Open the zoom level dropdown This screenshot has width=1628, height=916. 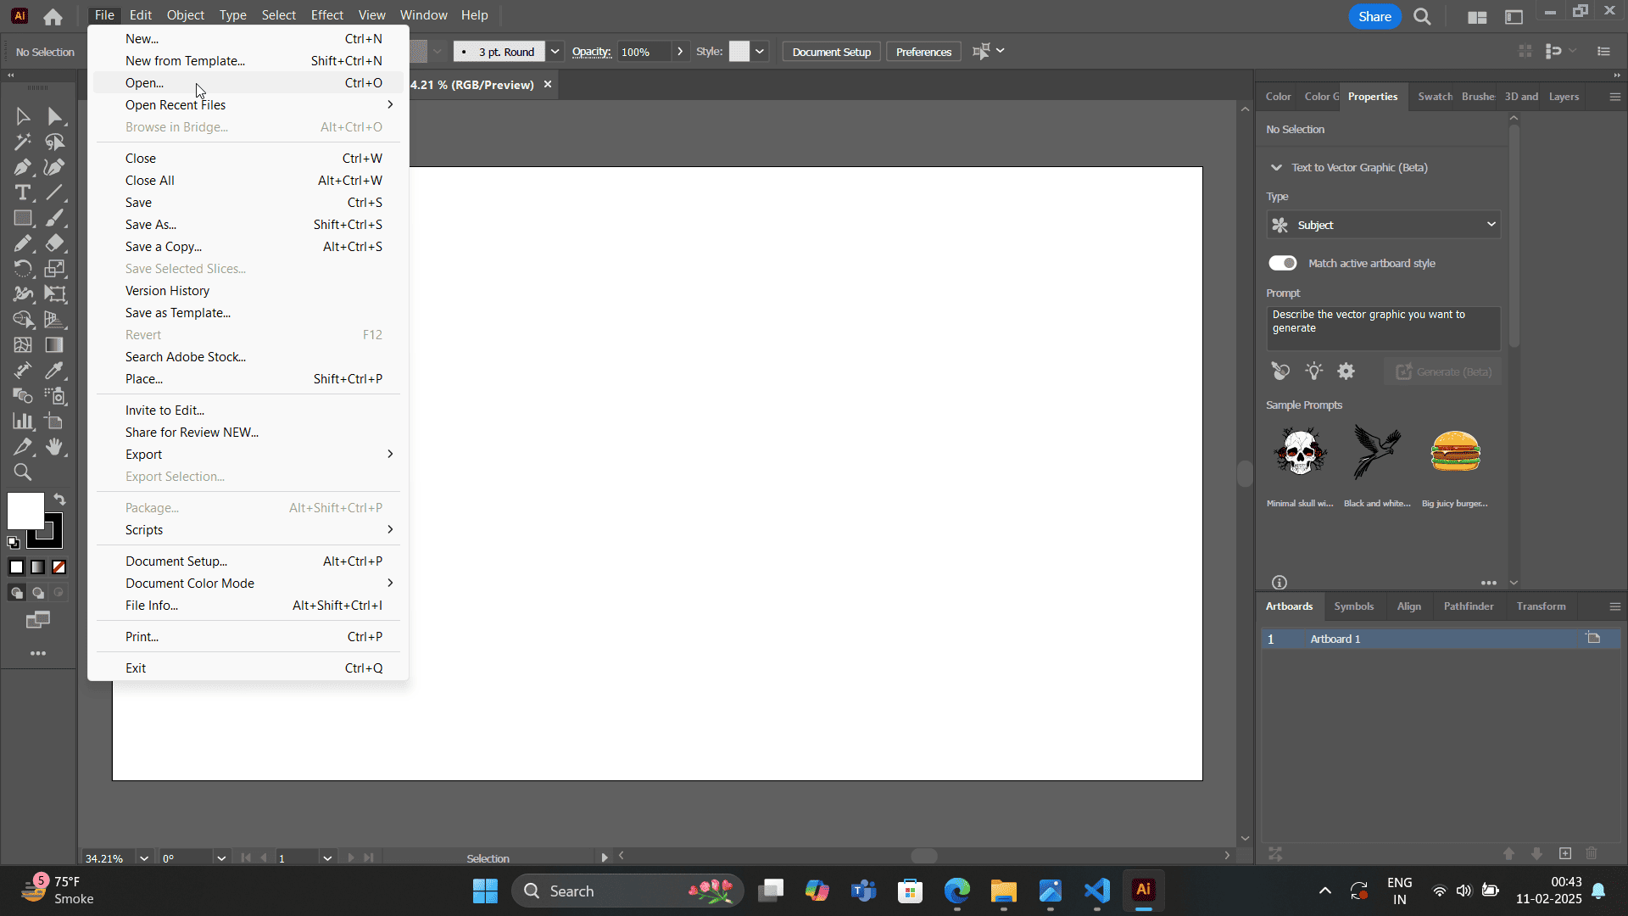(x=144, y=858)
